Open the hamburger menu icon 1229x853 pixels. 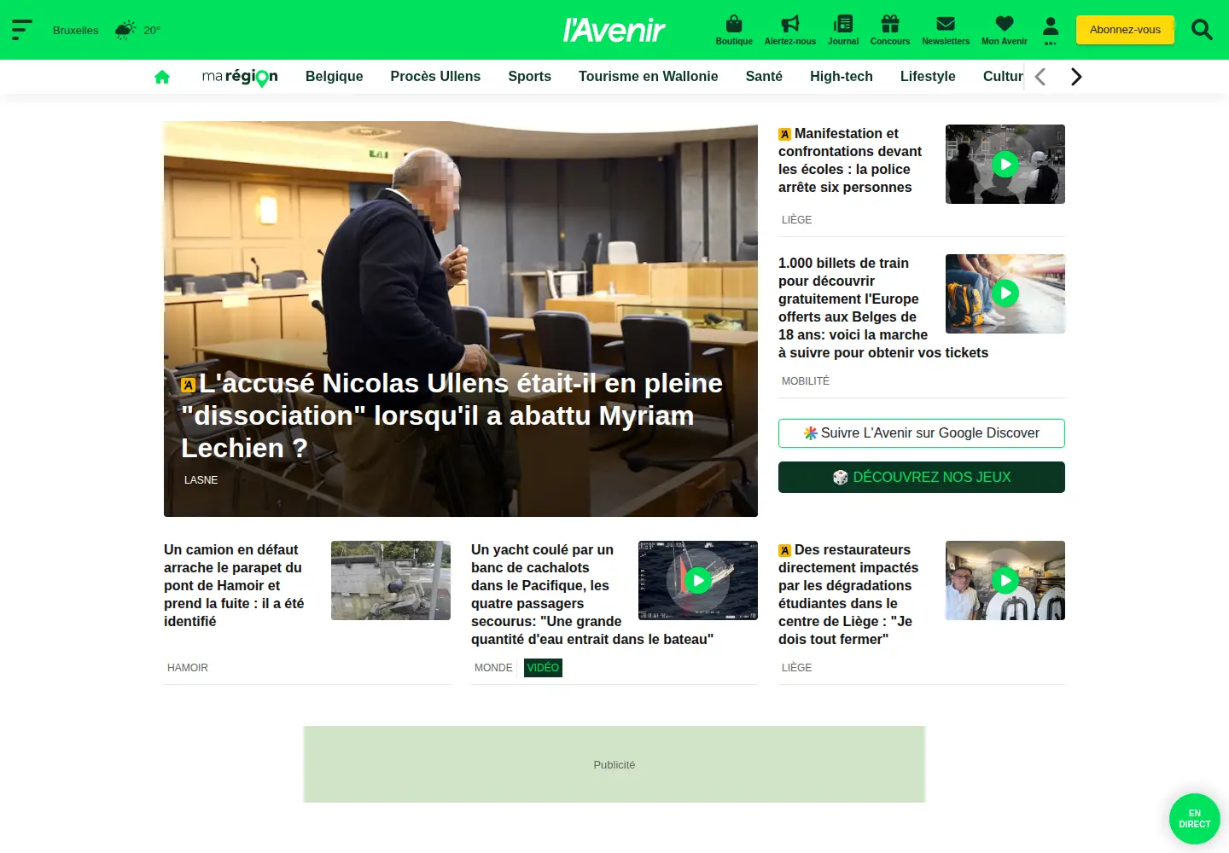click(22, 30)
